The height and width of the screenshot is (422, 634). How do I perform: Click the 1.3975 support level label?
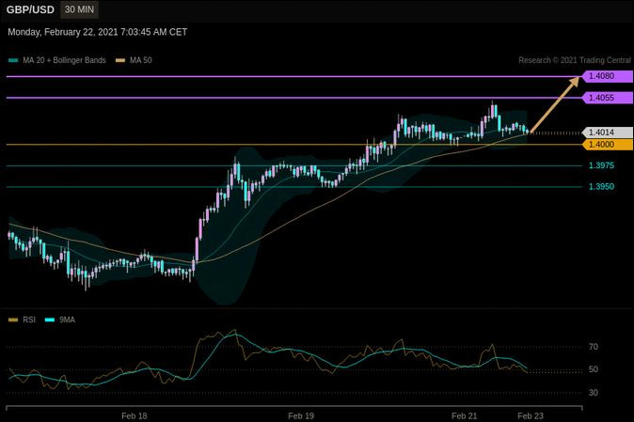tap(601, 165)
